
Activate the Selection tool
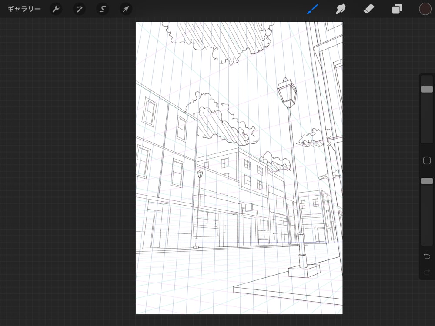pyautogui.click(x=102, y=9)
